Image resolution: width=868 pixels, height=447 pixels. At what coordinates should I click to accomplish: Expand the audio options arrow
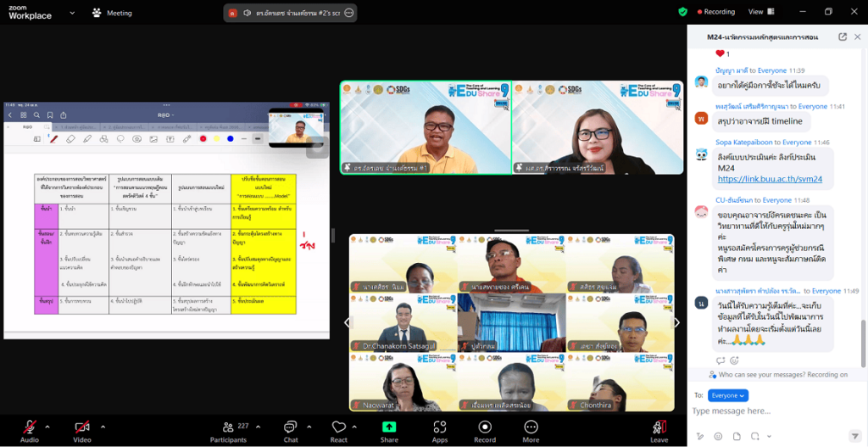pos(47,427)
